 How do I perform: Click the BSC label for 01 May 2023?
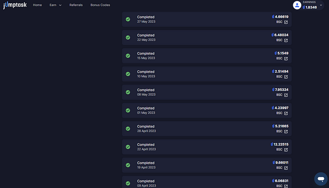[x=279, y=113]
